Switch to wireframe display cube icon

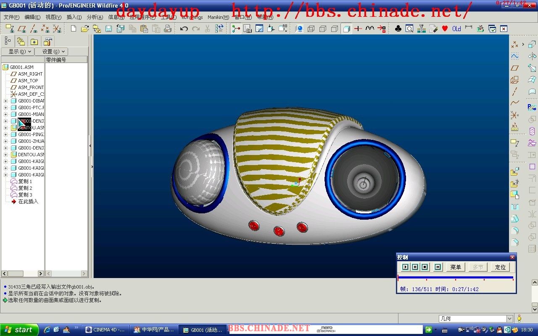pos(311,29)
